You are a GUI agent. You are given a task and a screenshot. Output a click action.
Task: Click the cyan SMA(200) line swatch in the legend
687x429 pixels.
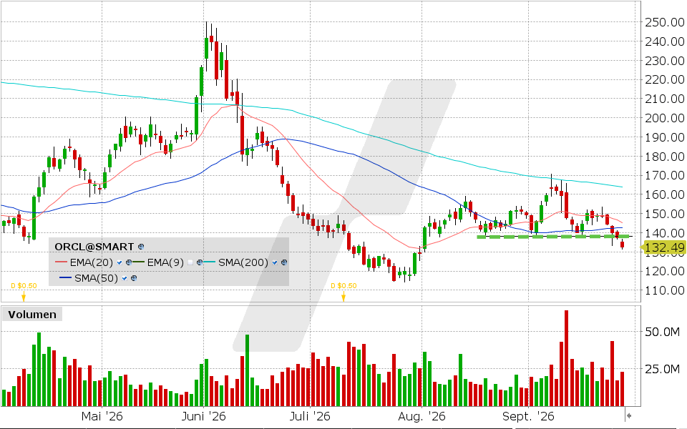click(210, 262)
